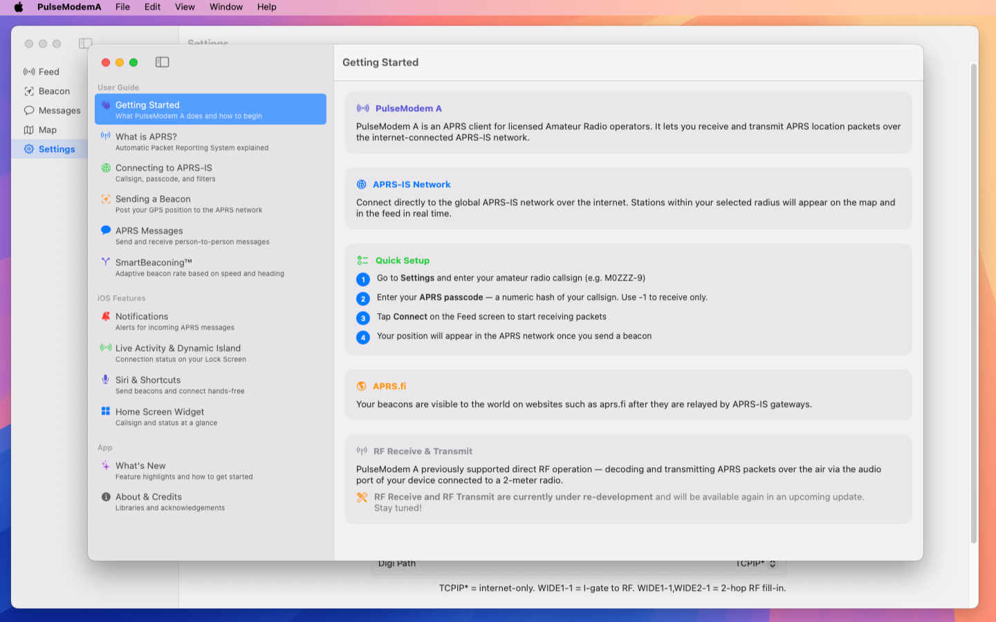Open the Sending a Beacon guide page

(210, 203)
